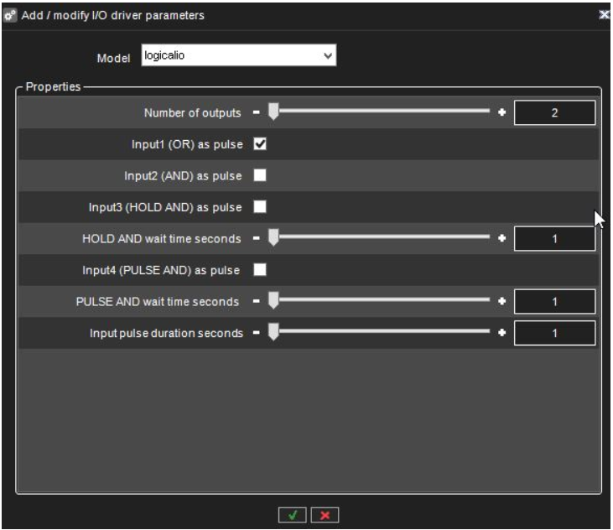
Task: Close the I/O driver parameters dialog
Action: click(605, 14)
